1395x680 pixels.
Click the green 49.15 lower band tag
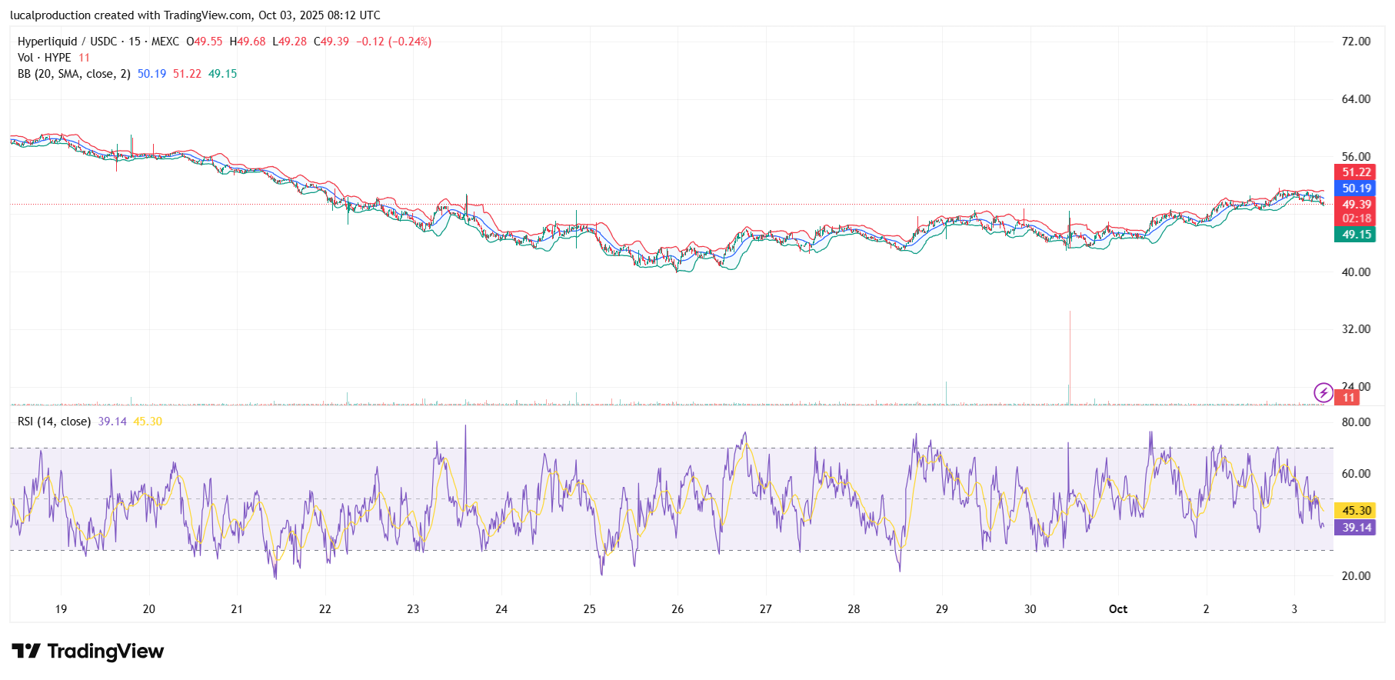[1356, 235]
